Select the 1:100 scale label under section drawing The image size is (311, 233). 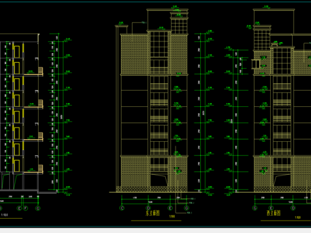pyautogui.click(x=5, y=215)
